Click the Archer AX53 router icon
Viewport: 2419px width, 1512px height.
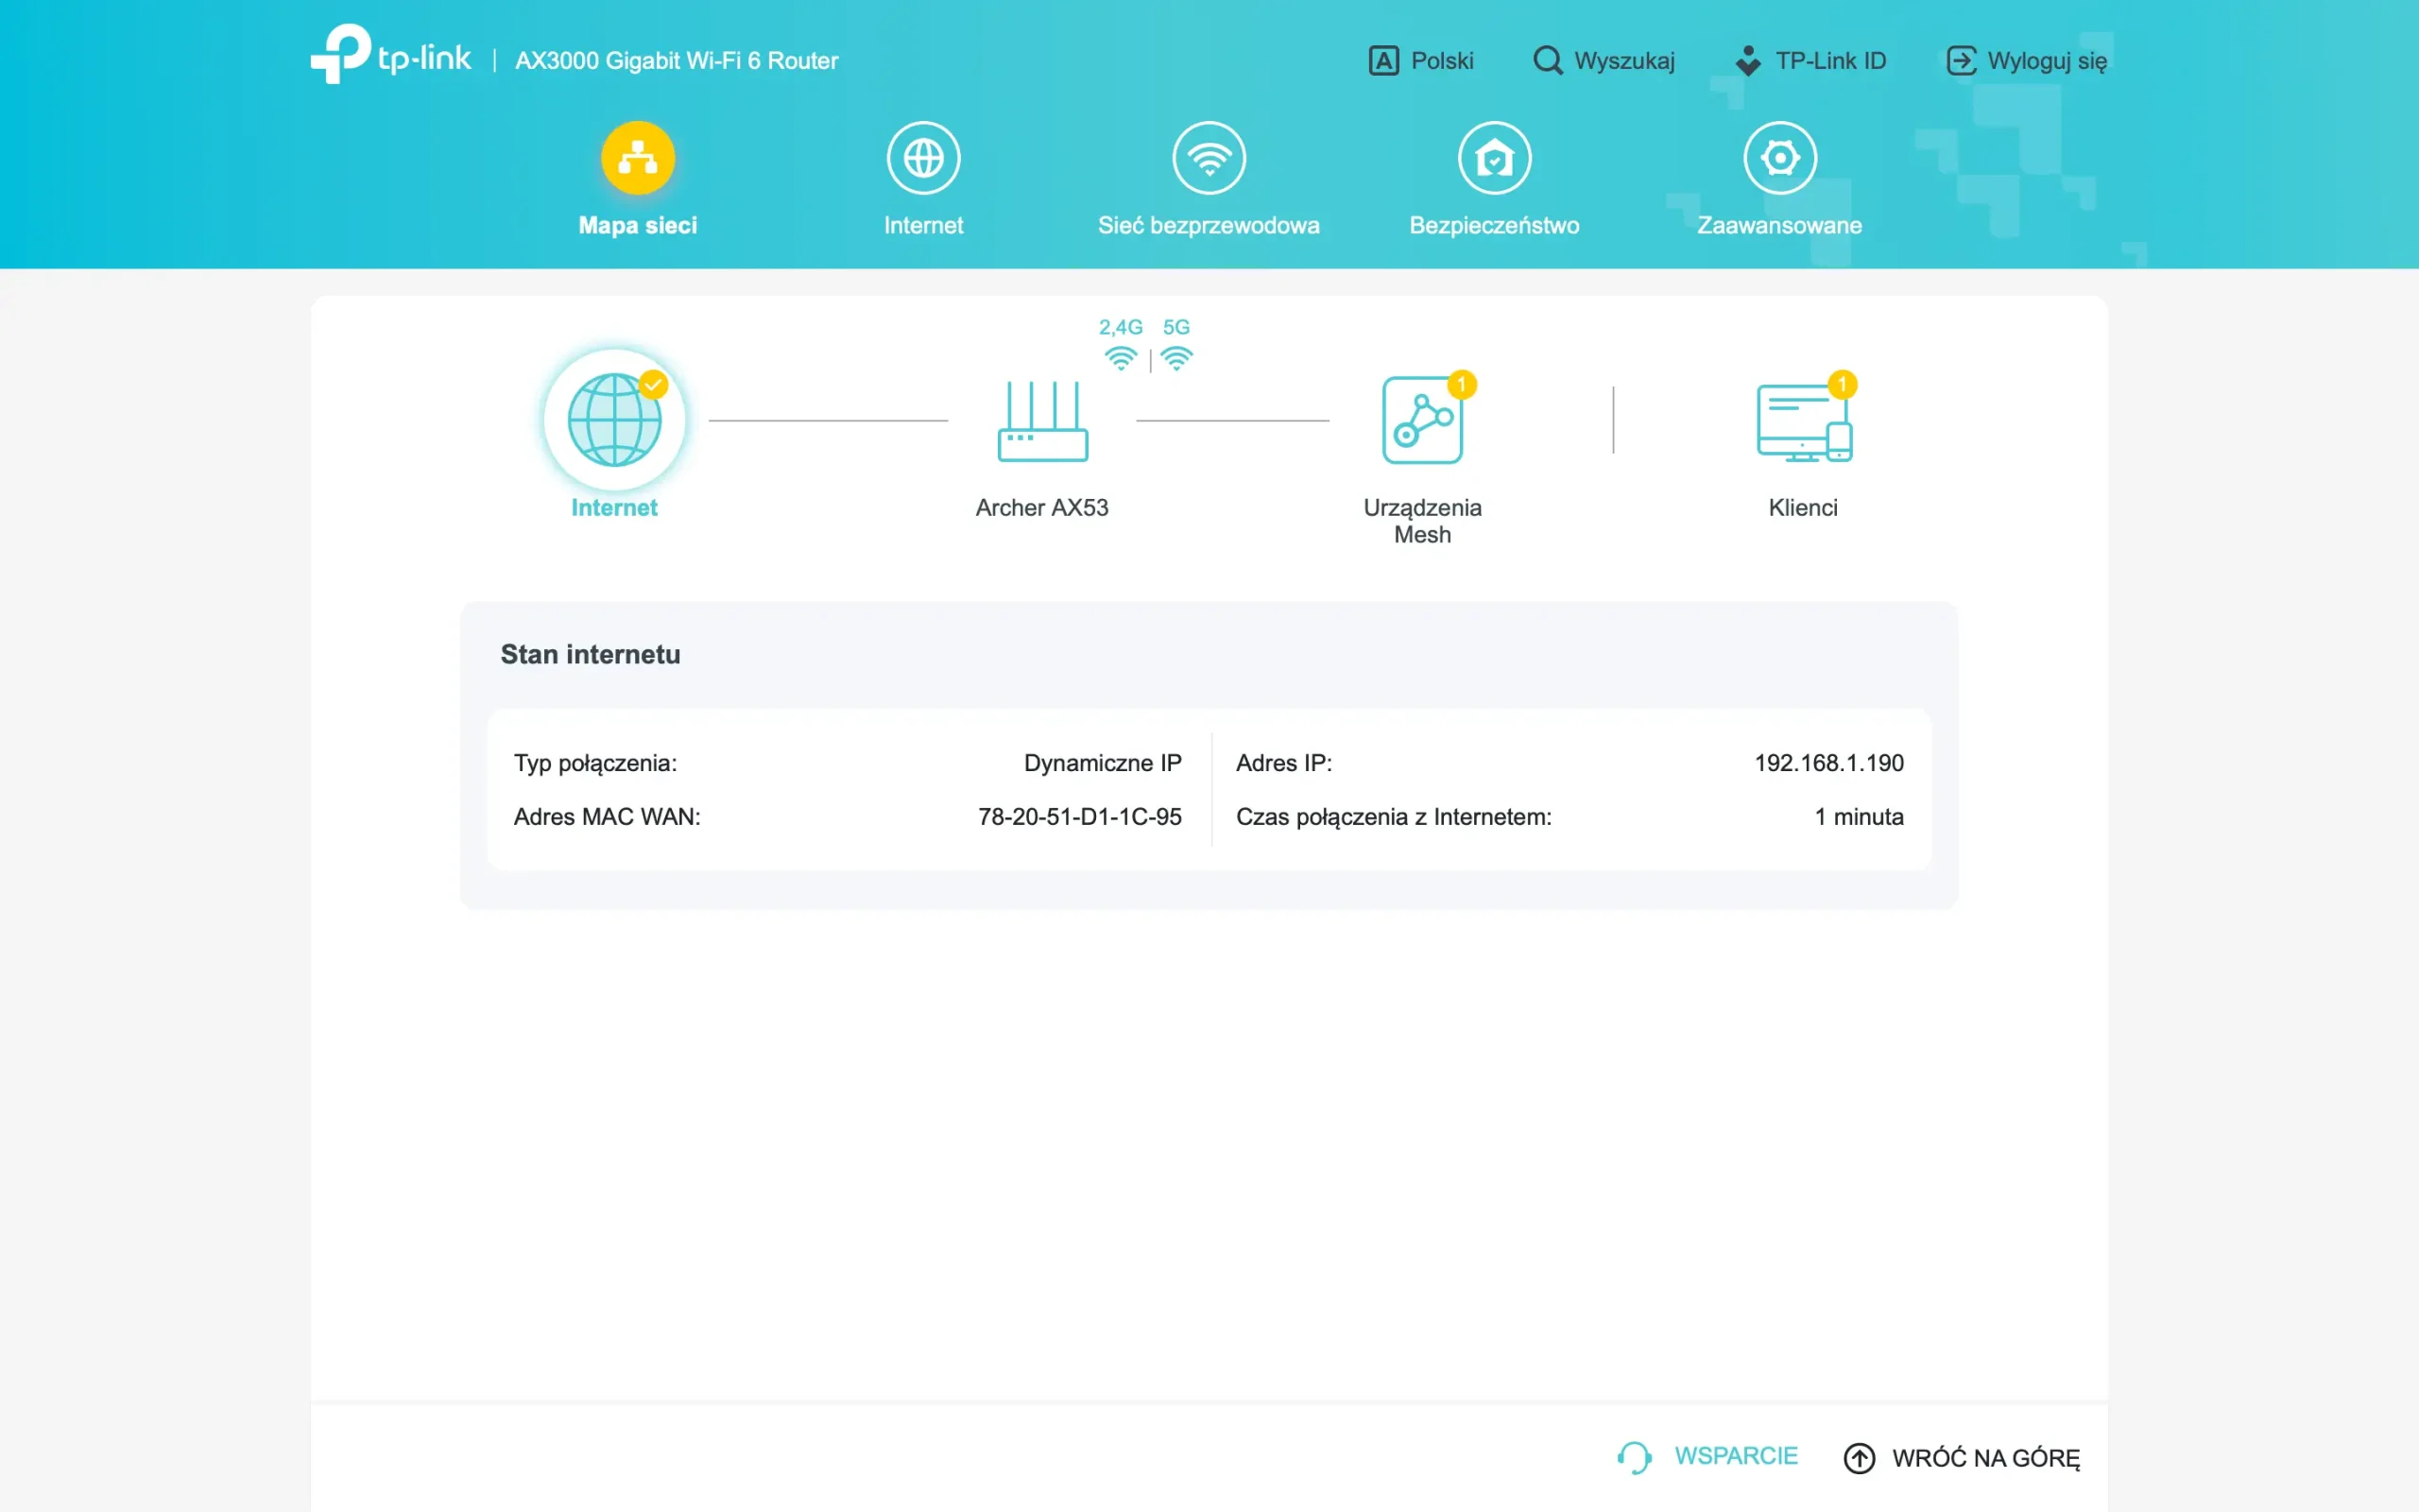pos(1041,425)
